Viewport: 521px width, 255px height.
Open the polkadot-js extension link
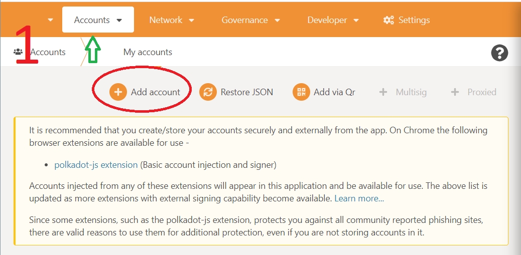[96, 164]
